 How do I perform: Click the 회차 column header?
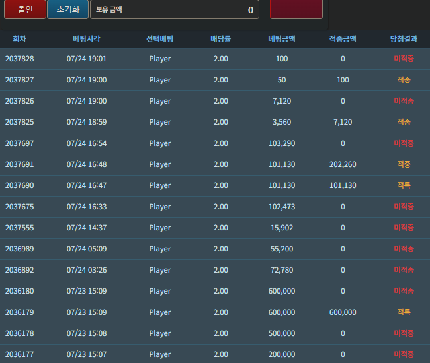[19, 39]
